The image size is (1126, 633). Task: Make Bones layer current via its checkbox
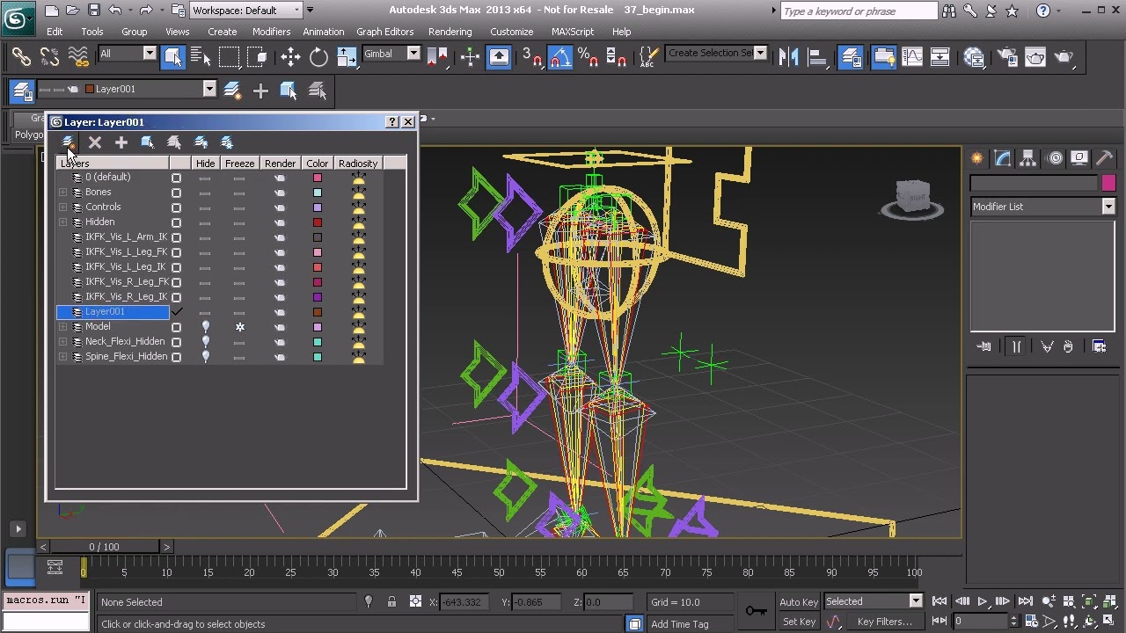click(177, 193)
